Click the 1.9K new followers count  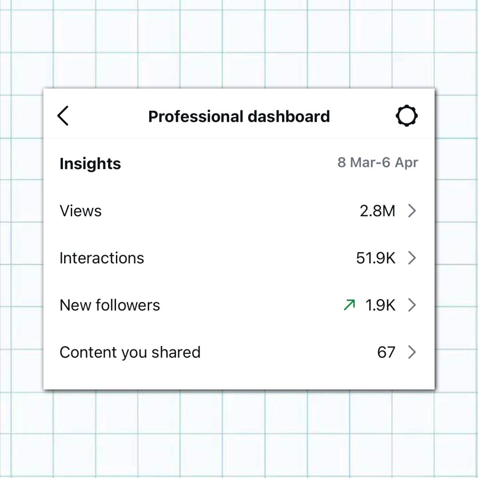pyautogui.click(x=381, y=305)
